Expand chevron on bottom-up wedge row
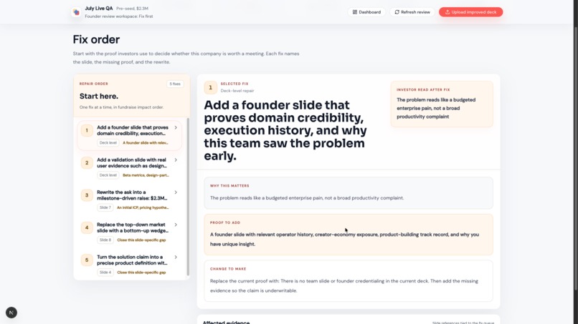 pyautogui.click(x=176, y=225)
